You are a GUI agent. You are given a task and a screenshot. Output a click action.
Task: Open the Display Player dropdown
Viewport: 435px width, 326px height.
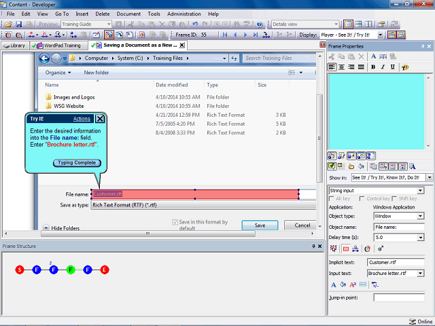(381, 35)
